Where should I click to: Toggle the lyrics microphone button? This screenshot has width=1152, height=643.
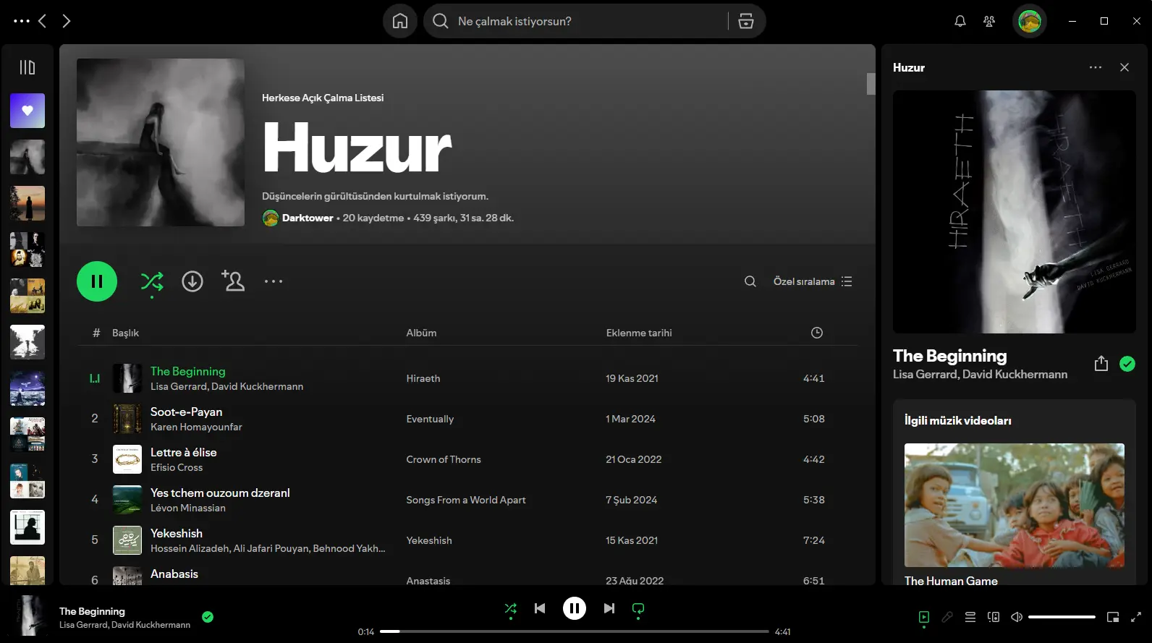[x=947, y=617]
